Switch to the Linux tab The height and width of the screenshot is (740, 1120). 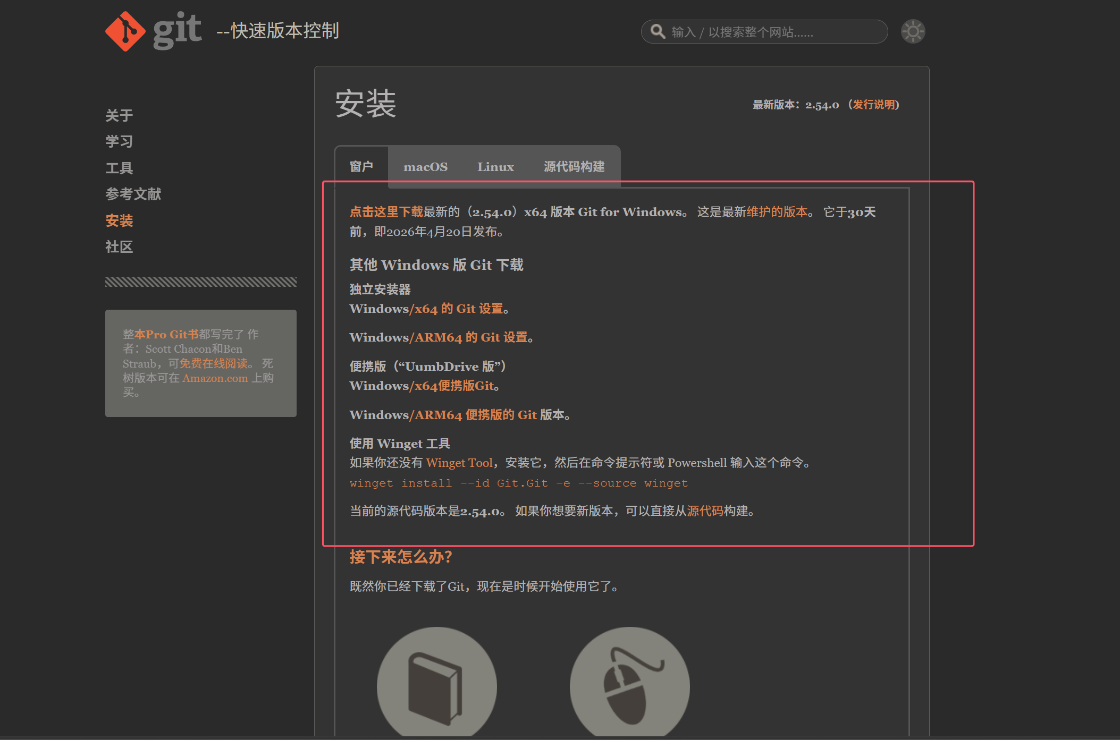495,167
